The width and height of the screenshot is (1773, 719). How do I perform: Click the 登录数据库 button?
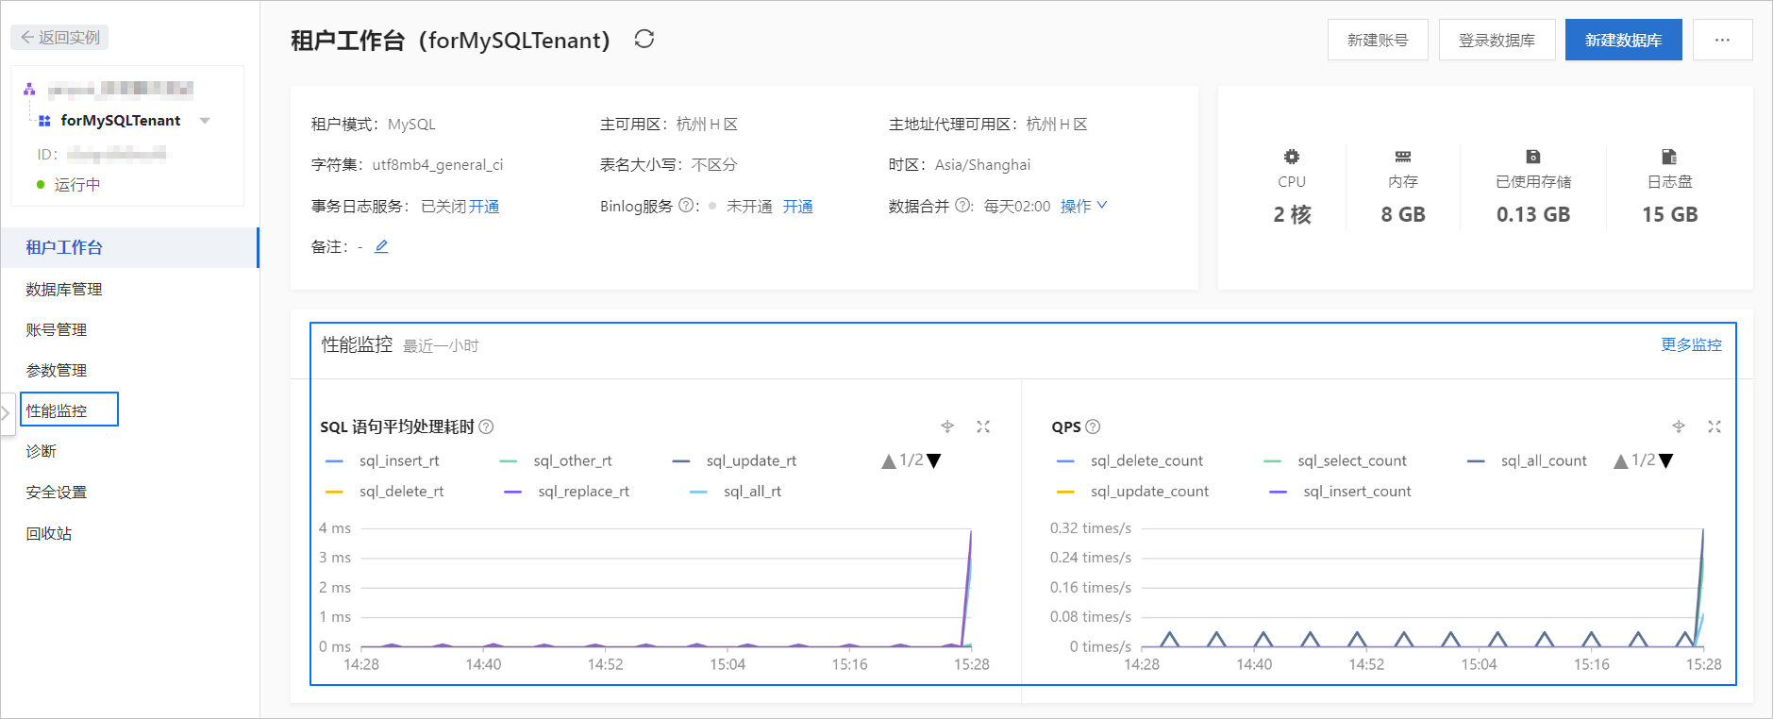click(x=1497, y=40)
